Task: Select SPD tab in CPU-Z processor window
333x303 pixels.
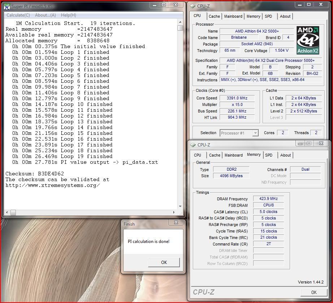Action: pyautogui.click(x=268, y=16)
